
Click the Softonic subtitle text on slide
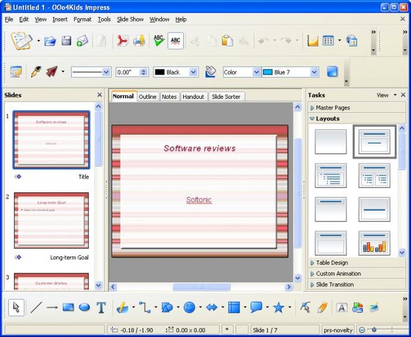pyautogui.click(x=199, y=200)
